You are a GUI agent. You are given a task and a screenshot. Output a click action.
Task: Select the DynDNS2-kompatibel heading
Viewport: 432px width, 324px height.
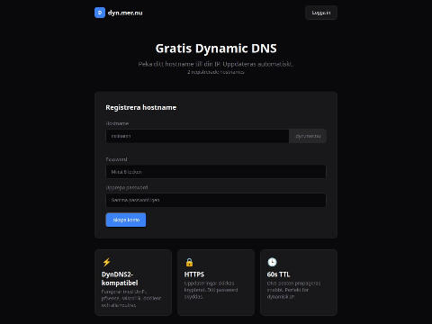pos(120,279)
